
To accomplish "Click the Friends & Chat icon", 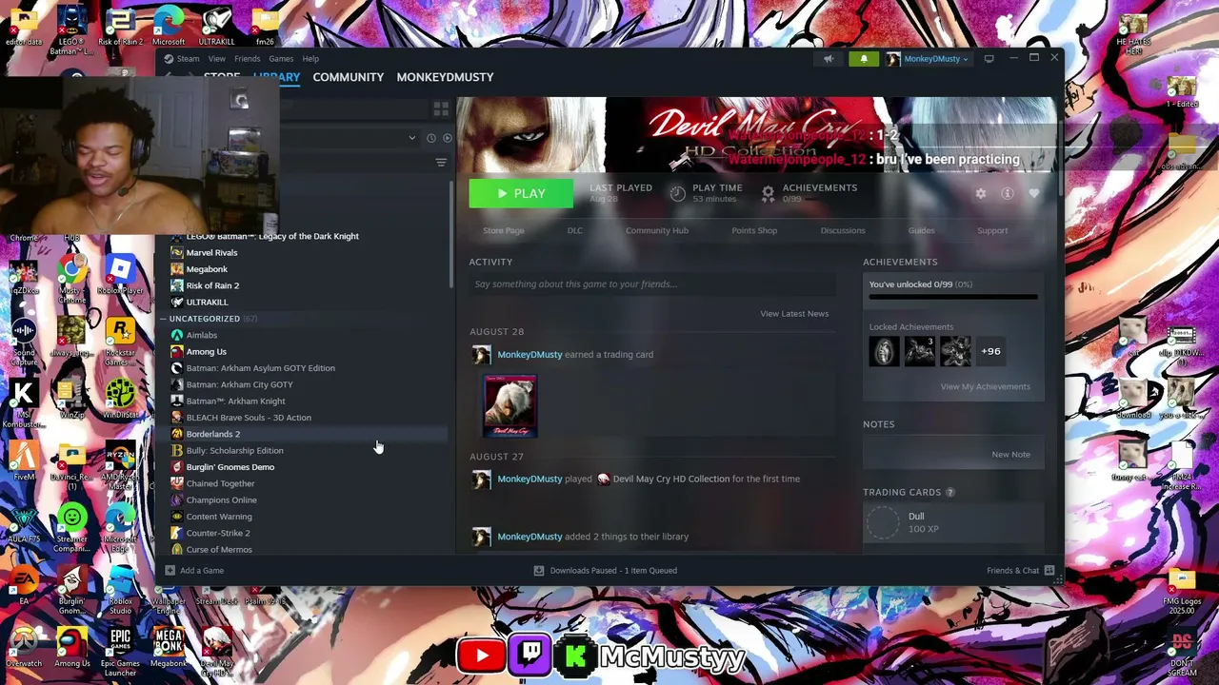I will point(1049,571).
